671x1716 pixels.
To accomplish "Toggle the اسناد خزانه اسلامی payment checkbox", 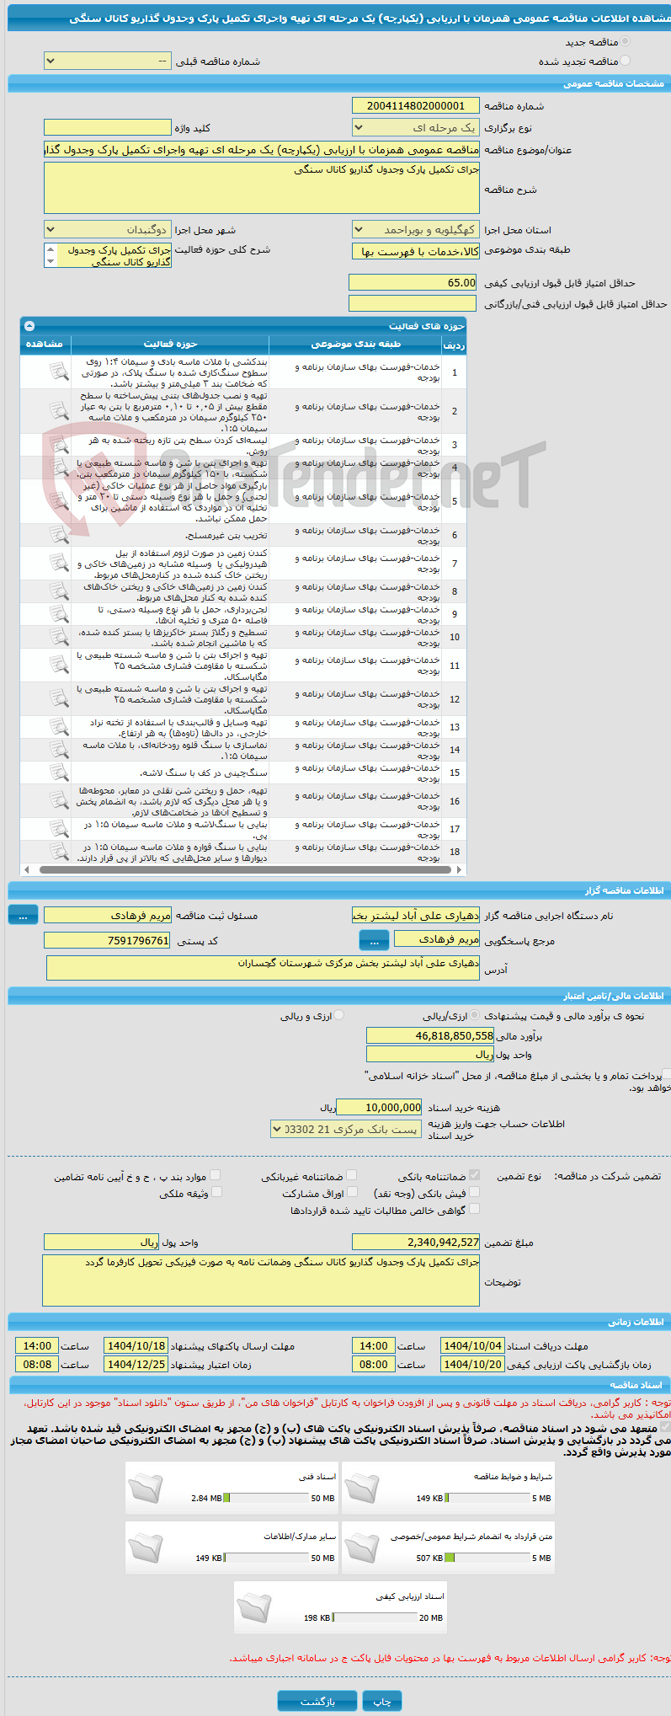I will (x=667, y=1075).
